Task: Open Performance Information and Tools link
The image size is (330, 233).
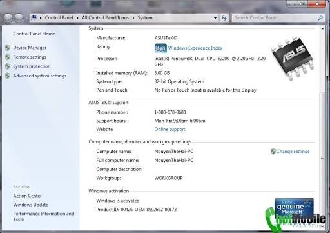Action: click(x=44, y=216)
